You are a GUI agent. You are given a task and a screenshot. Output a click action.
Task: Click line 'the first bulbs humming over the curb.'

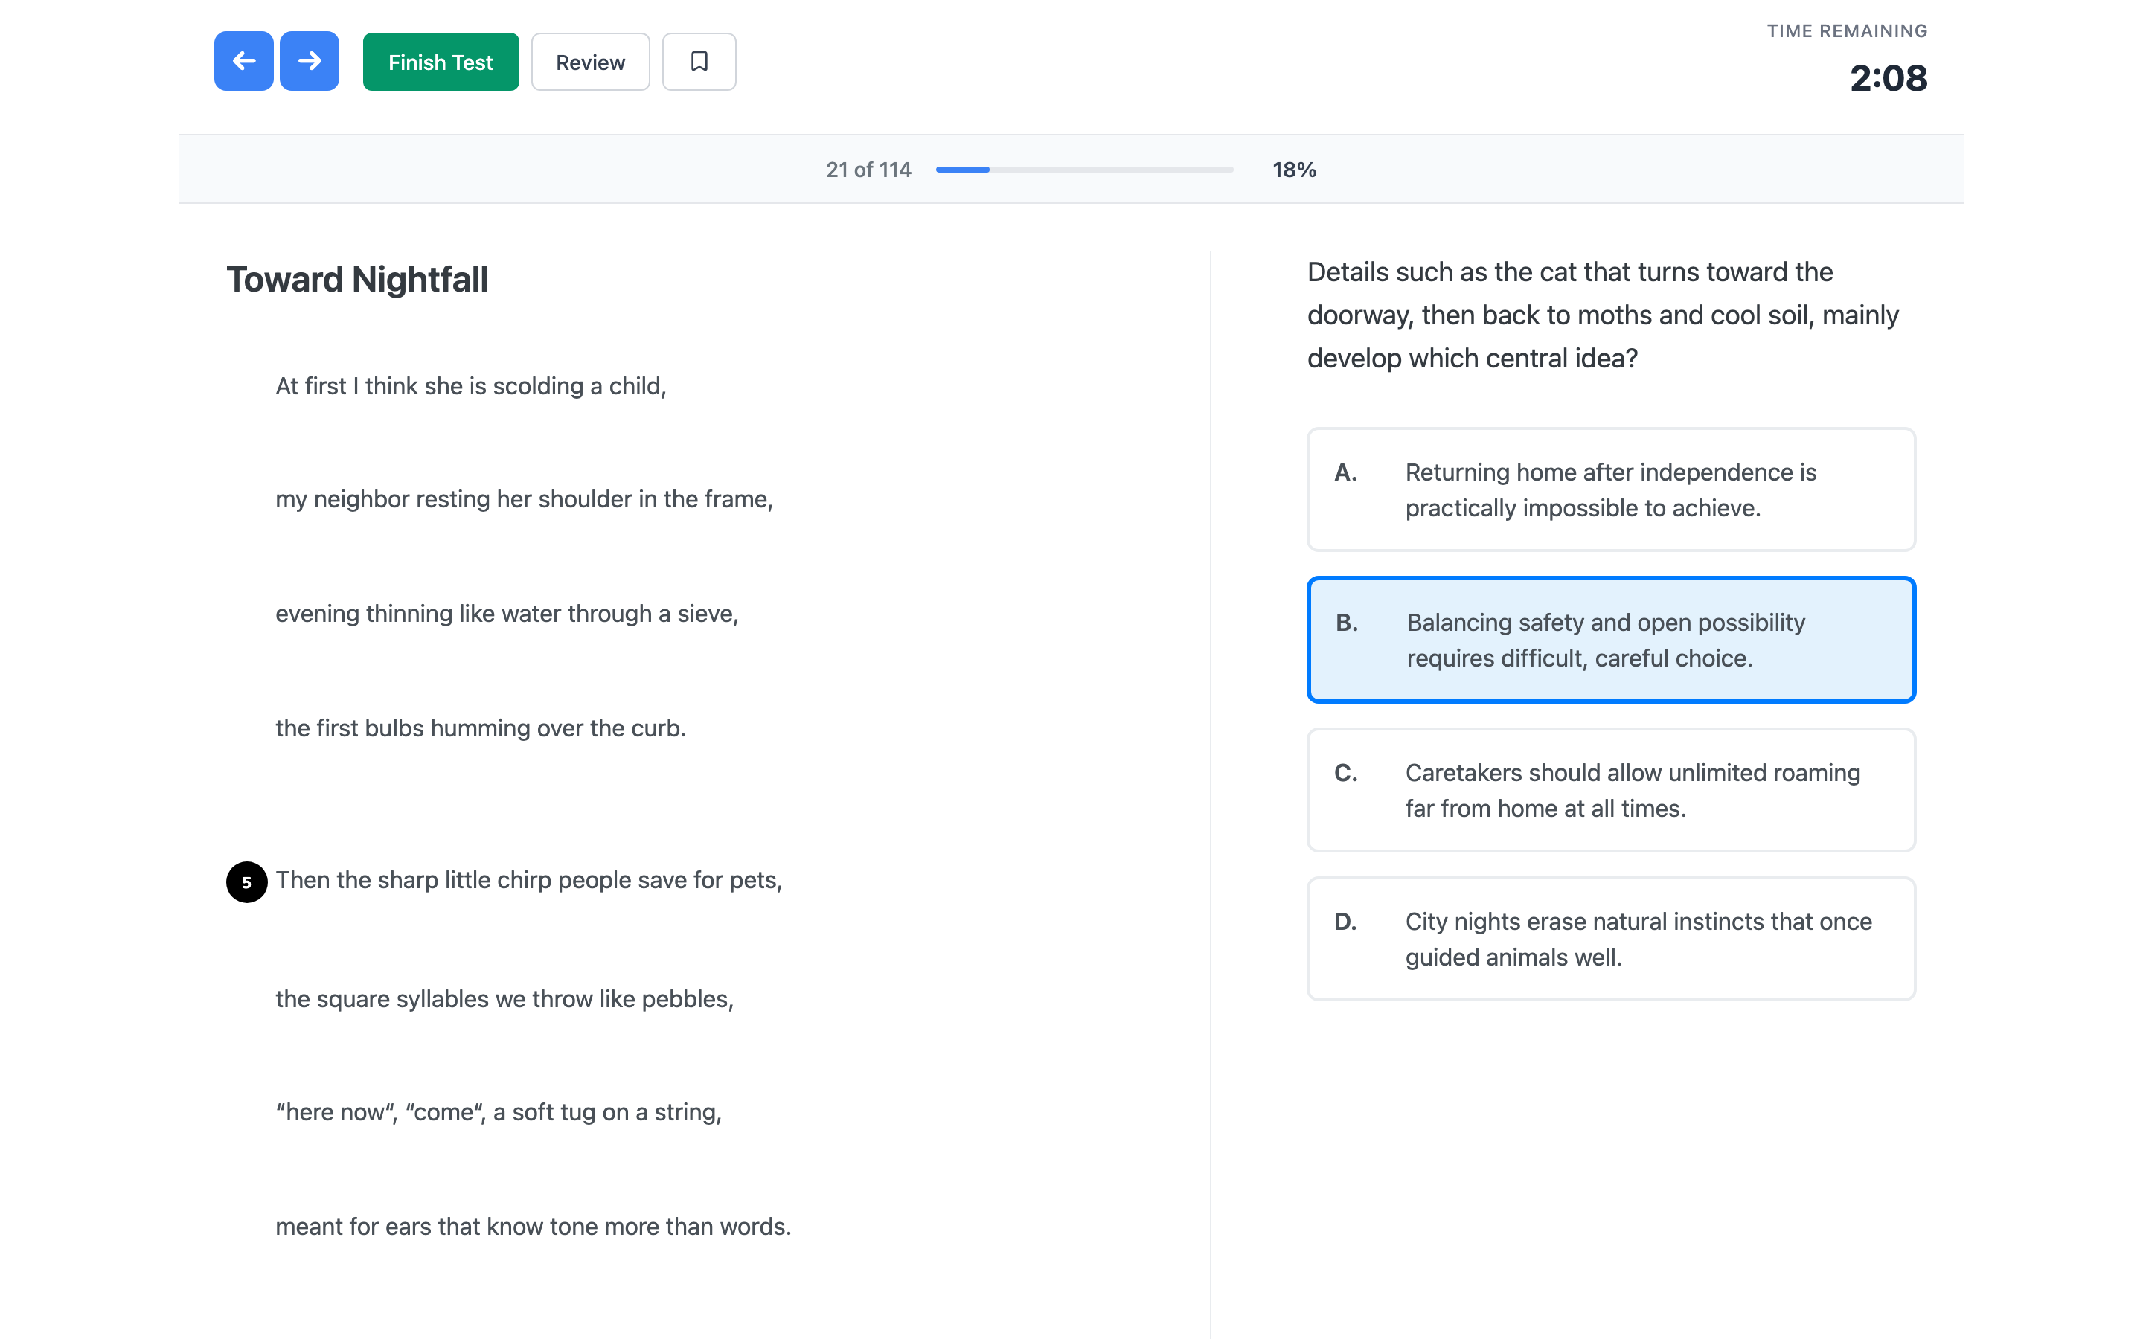pyautogui.click(x=480, y=728)
